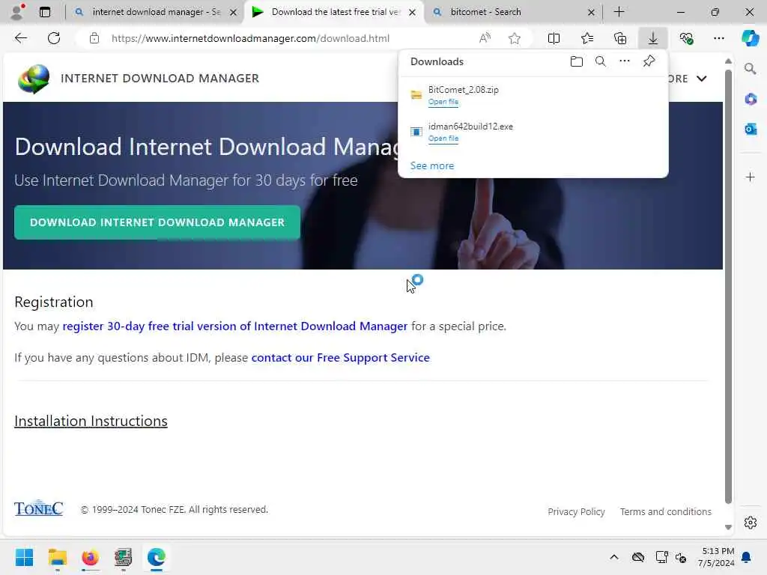Close the internet download manager tab
Screen dimensions: 767x575
point(234,12)
